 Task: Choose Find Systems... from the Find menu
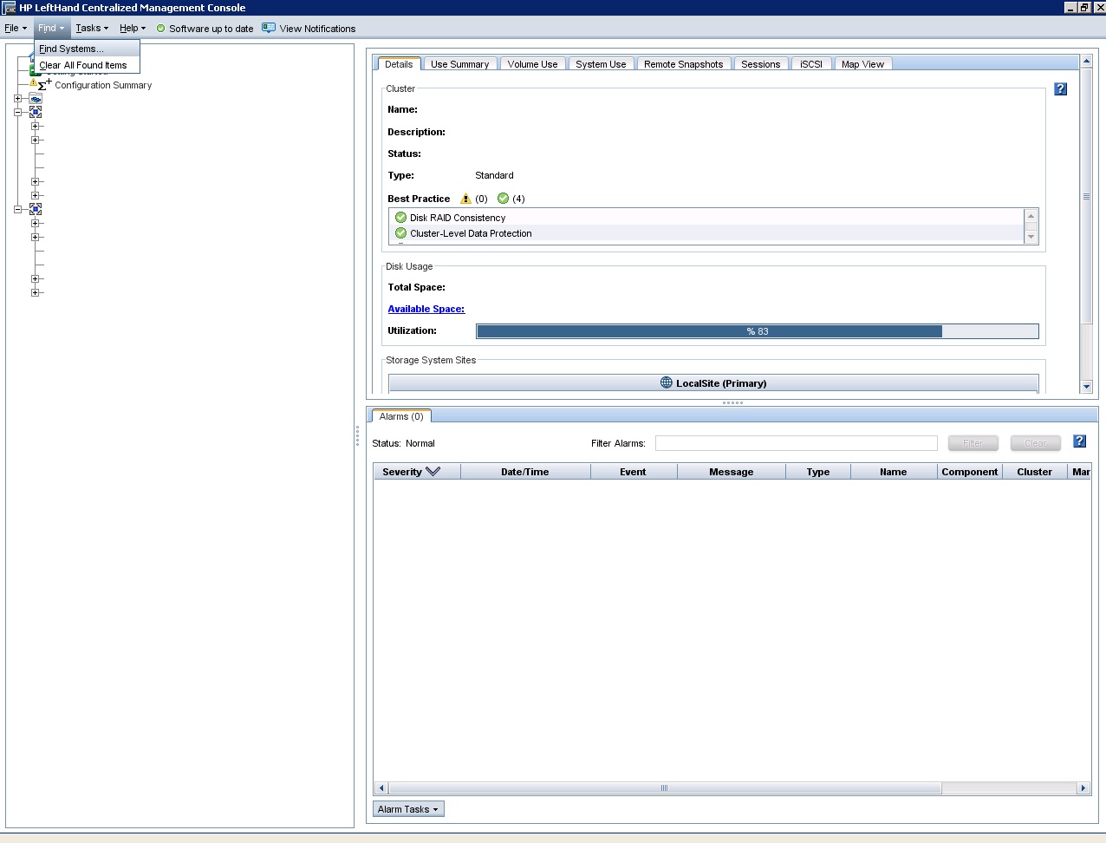(87, 49)
